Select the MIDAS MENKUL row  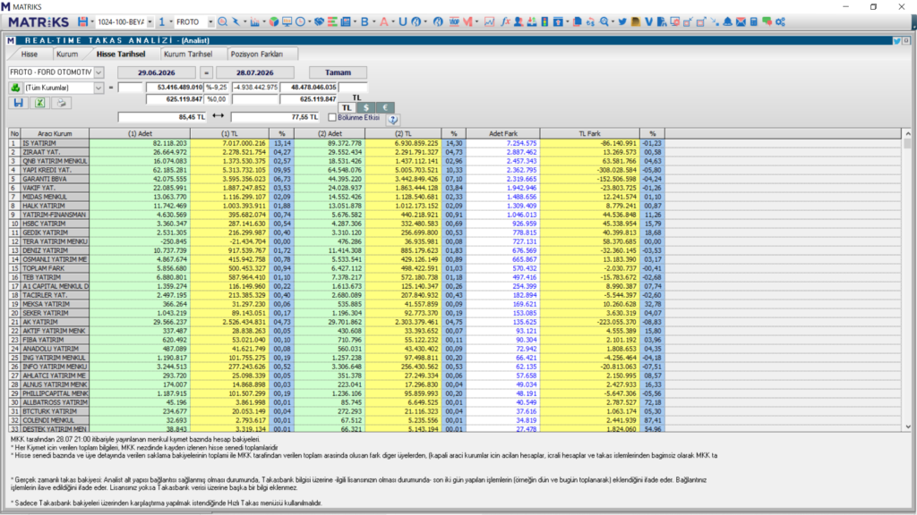(x=338, y=197)
